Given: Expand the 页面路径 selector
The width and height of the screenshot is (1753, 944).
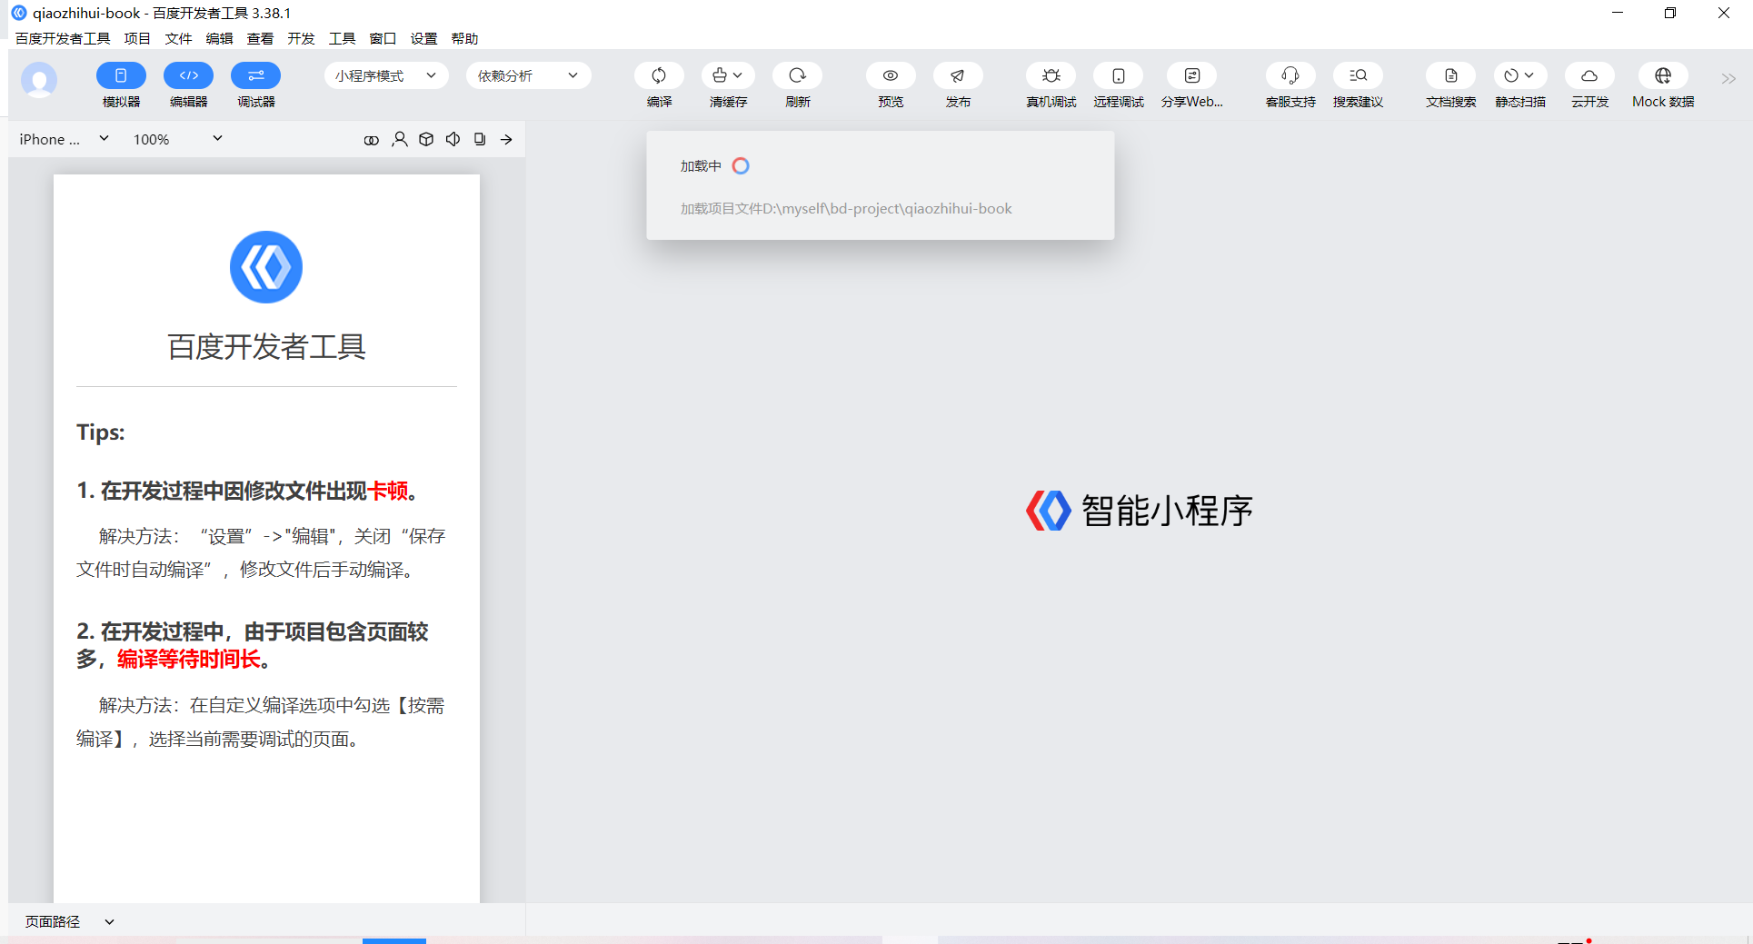Looking at the screenshot, I should 70,921.
